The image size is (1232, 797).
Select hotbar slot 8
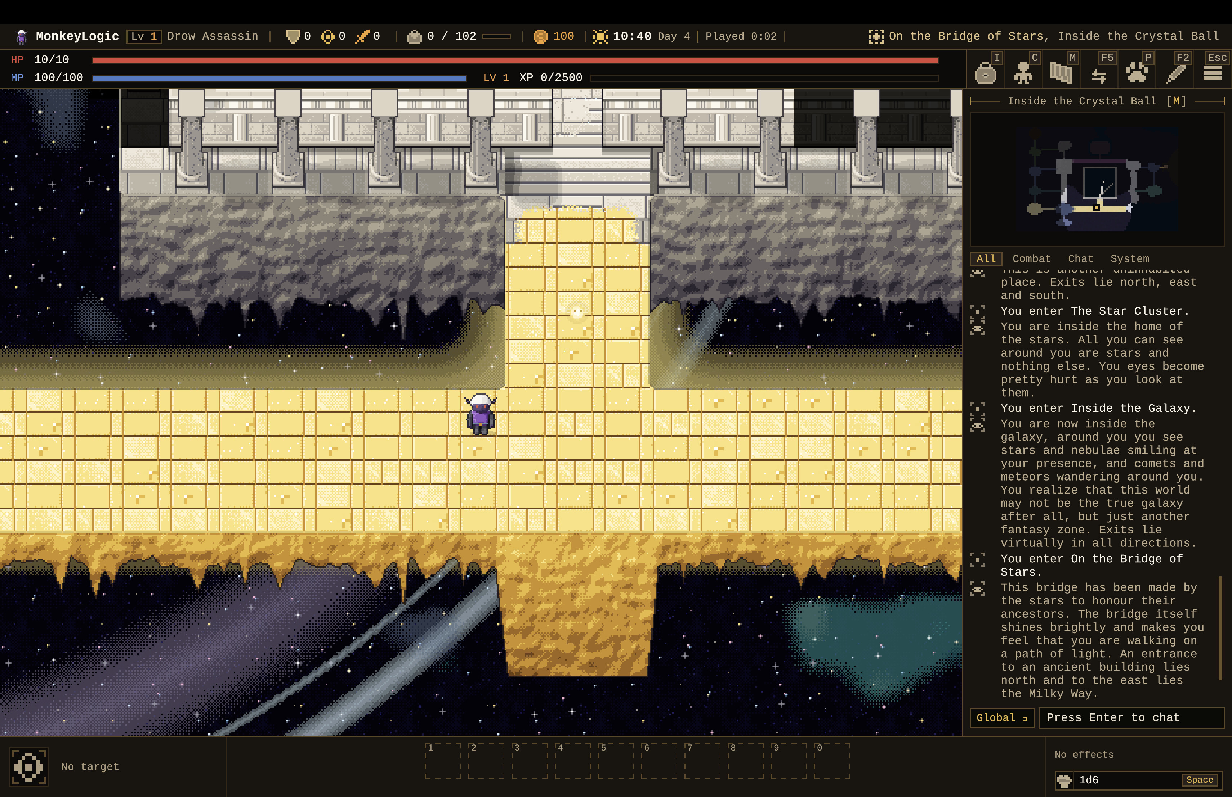pos(746,761)
